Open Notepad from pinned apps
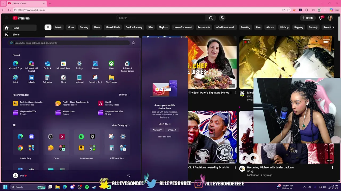 [79, 79]
